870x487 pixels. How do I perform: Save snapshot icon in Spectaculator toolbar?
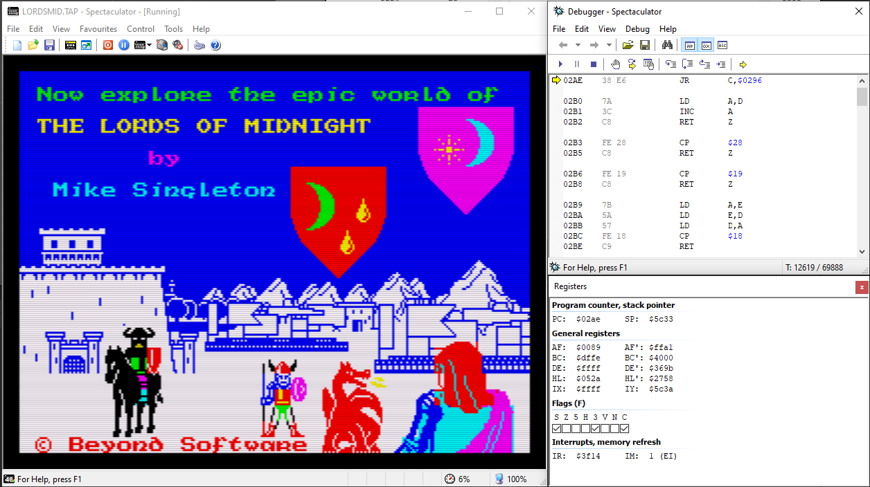pyautogui.click(x=49, y=45)
